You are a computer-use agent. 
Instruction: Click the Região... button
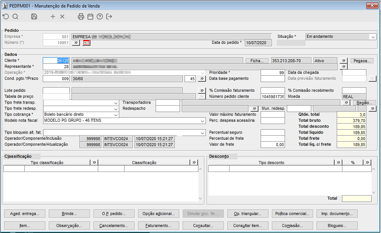coord(364,103)
